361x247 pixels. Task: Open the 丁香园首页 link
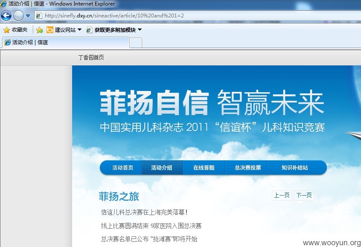91,57
